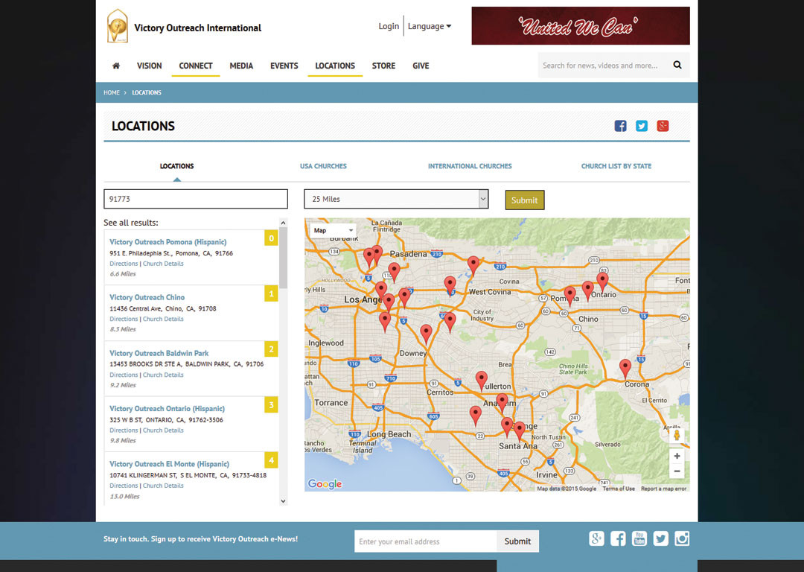This screenshot has height=572, width=804.
Task: Select the Locations tab
Action: [x=177, y=166]
